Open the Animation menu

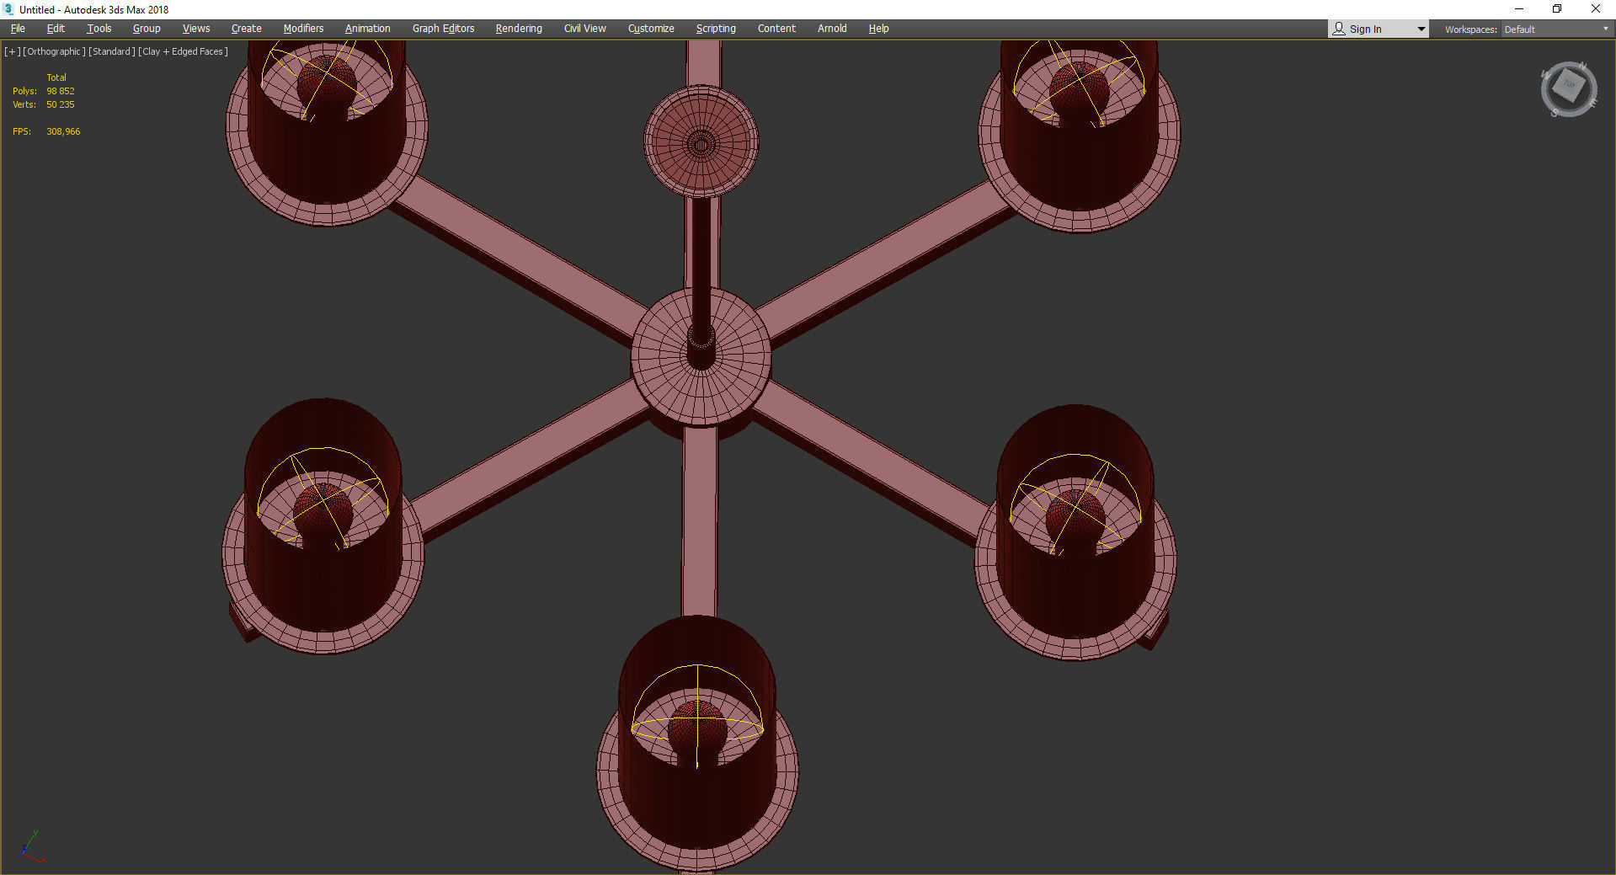click(x=368, y=29)
